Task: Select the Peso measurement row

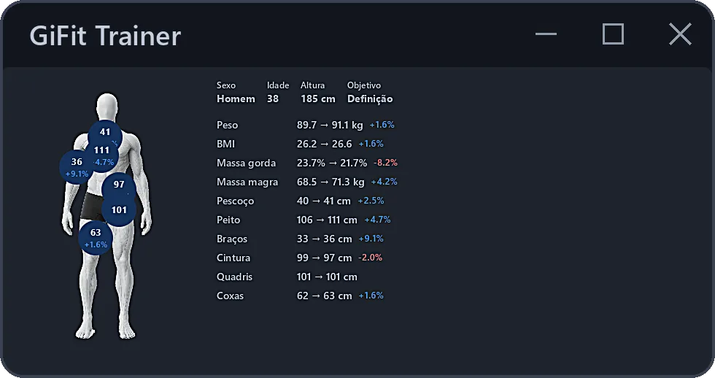Action: (x=306, y=125)
